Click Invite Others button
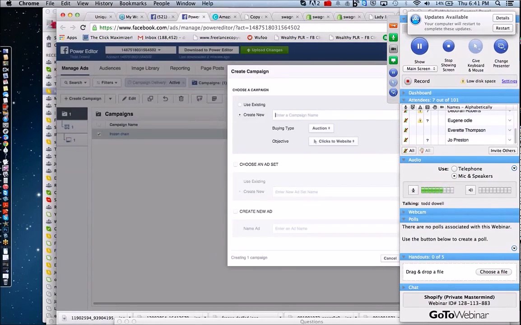This screenshot has height=325, width=521. click(503, 150)
